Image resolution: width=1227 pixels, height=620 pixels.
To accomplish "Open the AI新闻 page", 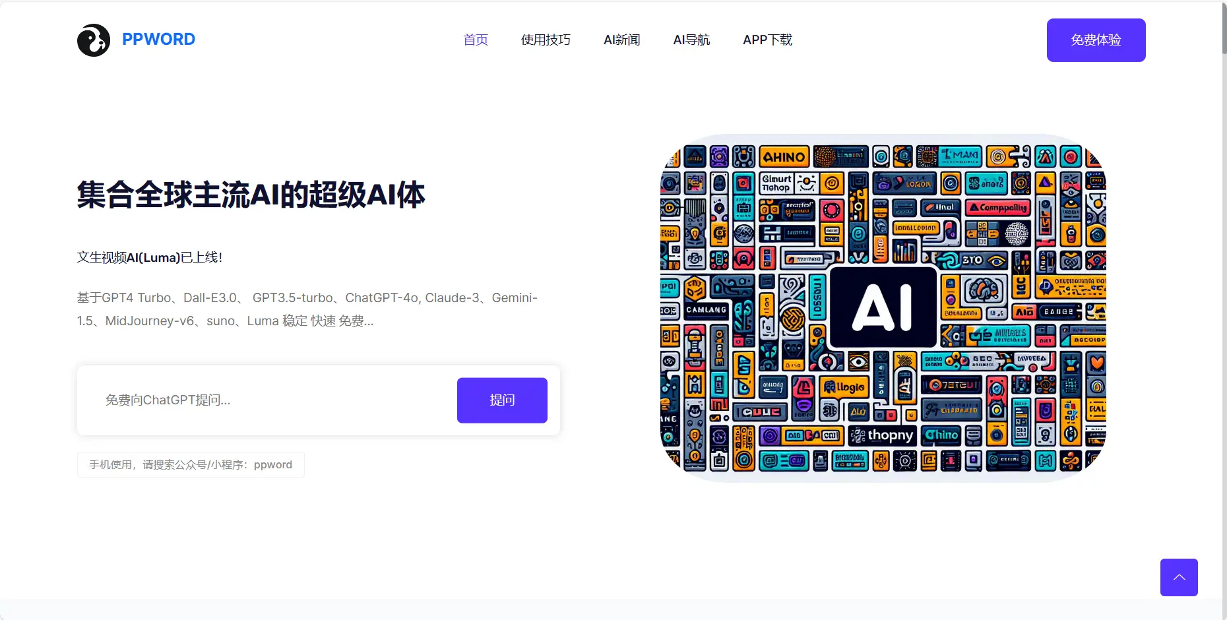I will tap(621, 40).
